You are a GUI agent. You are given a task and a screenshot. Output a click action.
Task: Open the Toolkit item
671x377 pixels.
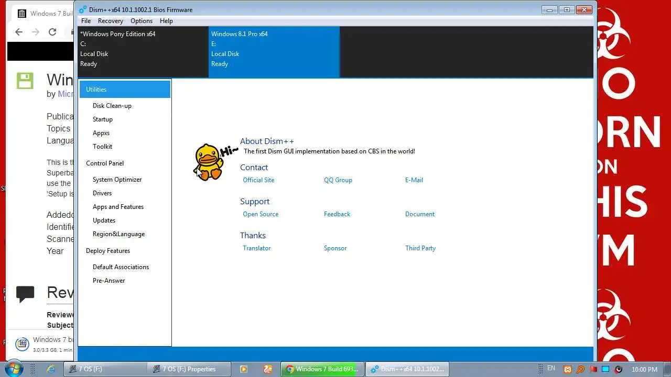coord(102,147)
